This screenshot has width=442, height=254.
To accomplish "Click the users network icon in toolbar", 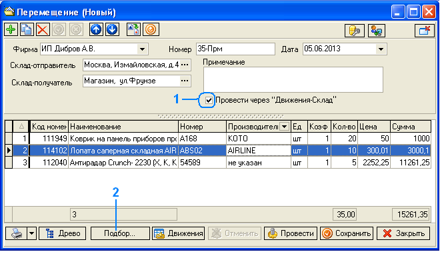I will coord(377,31).
